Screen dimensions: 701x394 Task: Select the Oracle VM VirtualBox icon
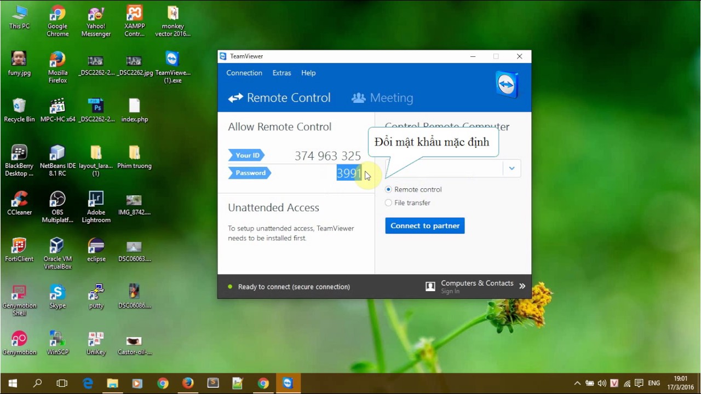click(x=58, y=254)
